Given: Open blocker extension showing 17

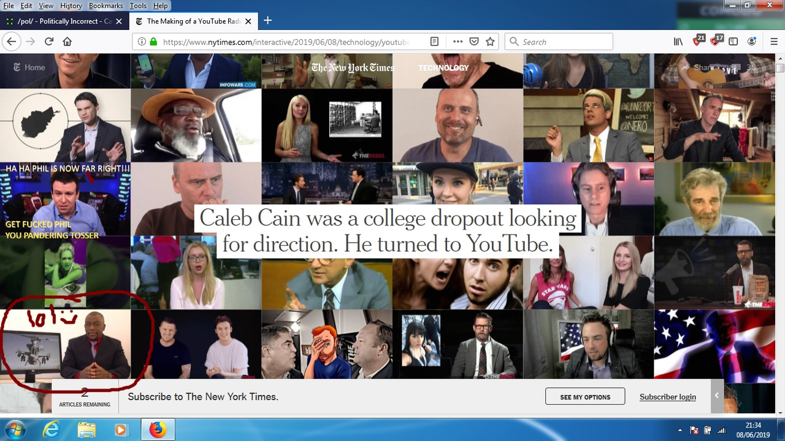Looking at the screenshot, I should tap(716, 41).
